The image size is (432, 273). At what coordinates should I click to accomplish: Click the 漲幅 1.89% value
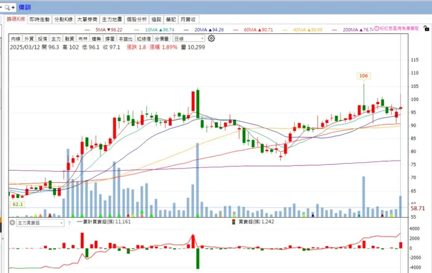163,47
